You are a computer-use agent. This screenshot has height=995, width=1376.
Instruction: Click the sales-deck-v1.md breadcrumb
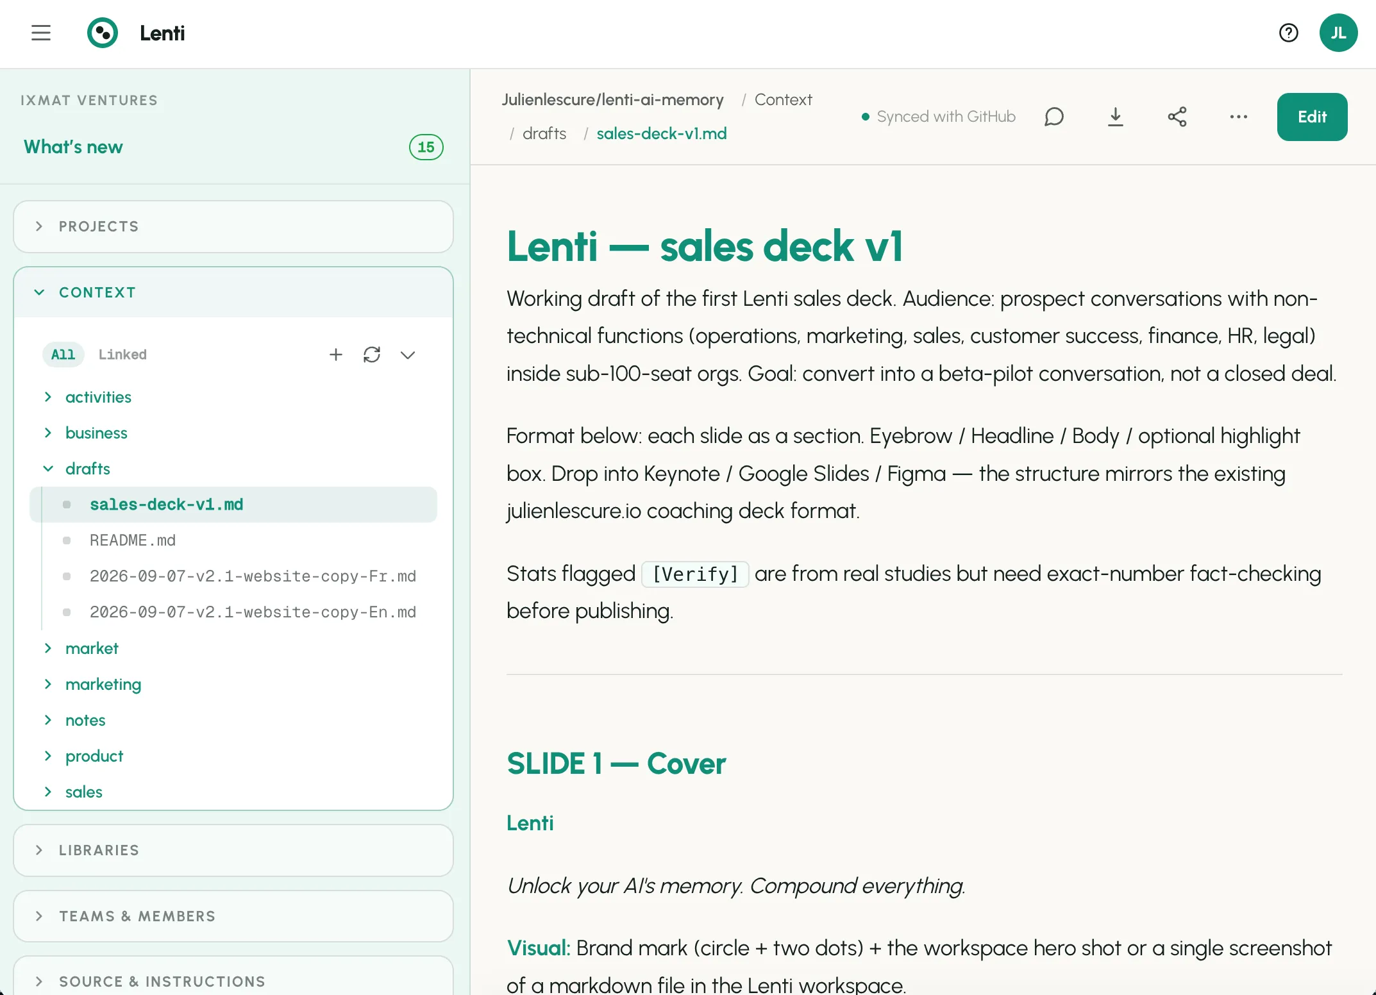pyautogui.click(x=661, y=133)
